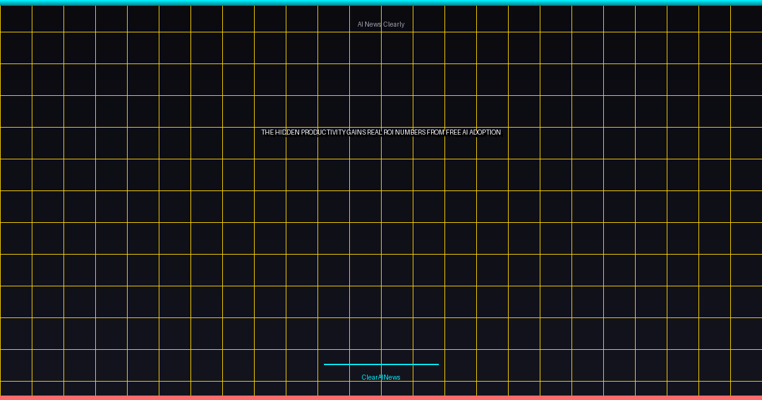Click the word 'FROM' in the headline
Image resolution: width=762 pixels, height=400 pixels.
[436, 132]
